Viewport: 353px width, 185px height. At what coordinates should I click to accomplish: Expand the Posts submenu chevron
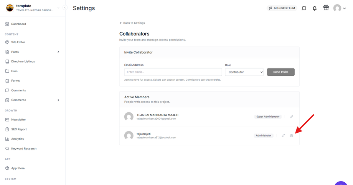tap(58, 52)
